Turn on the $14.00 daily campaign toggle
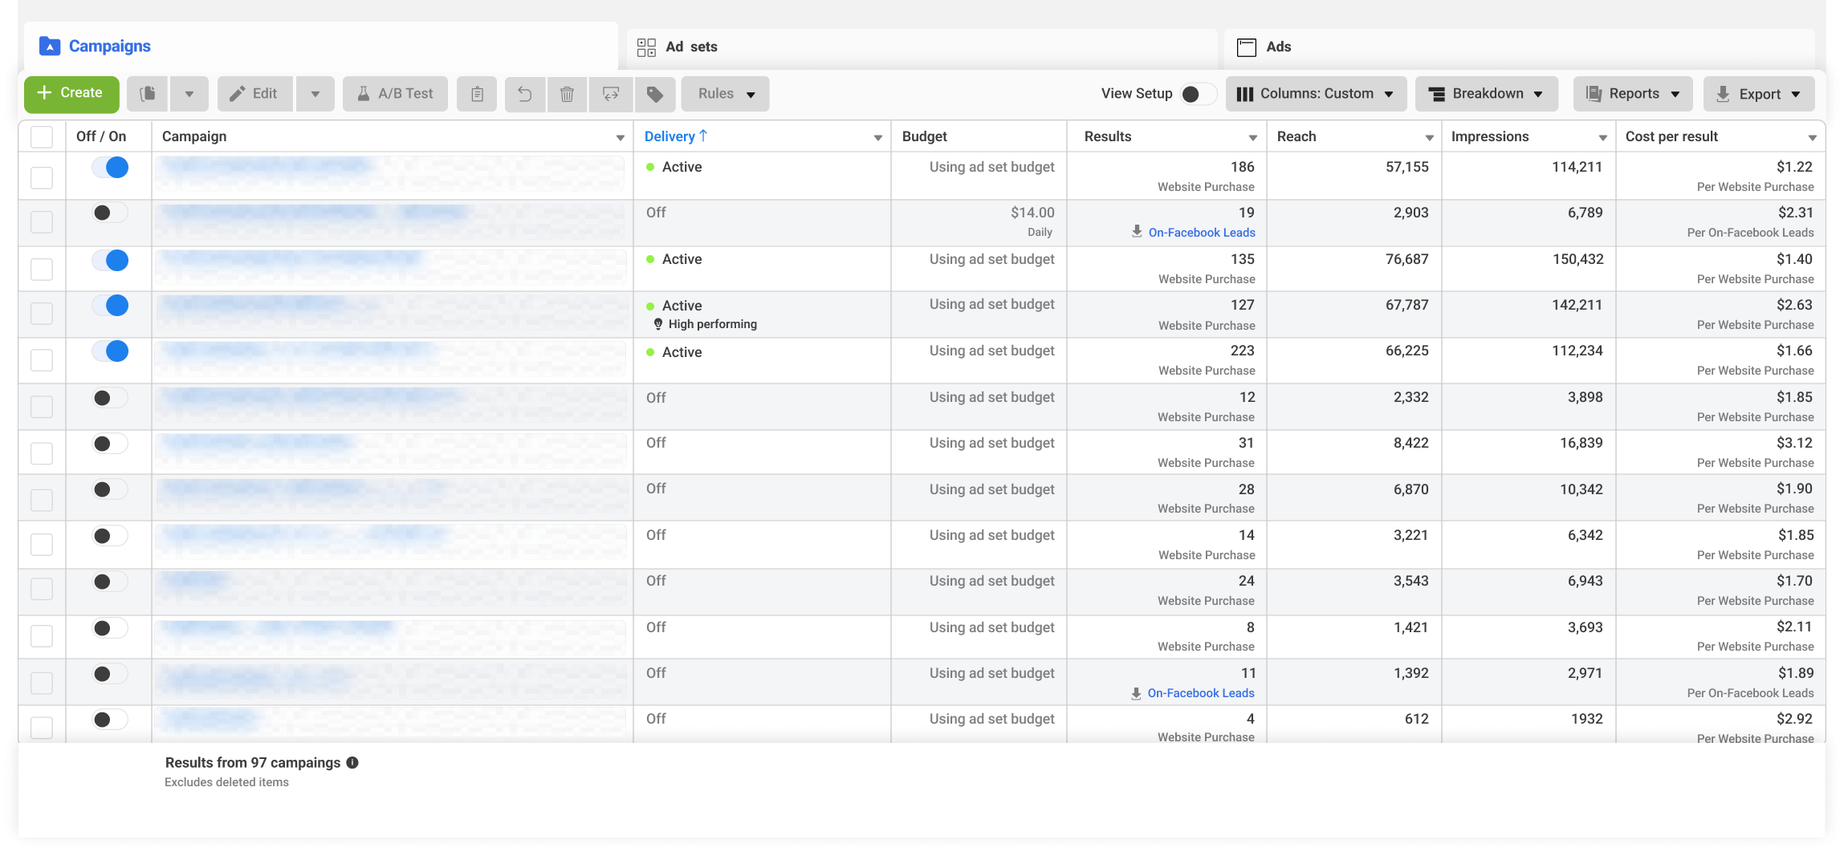 [x=110, y=213]
